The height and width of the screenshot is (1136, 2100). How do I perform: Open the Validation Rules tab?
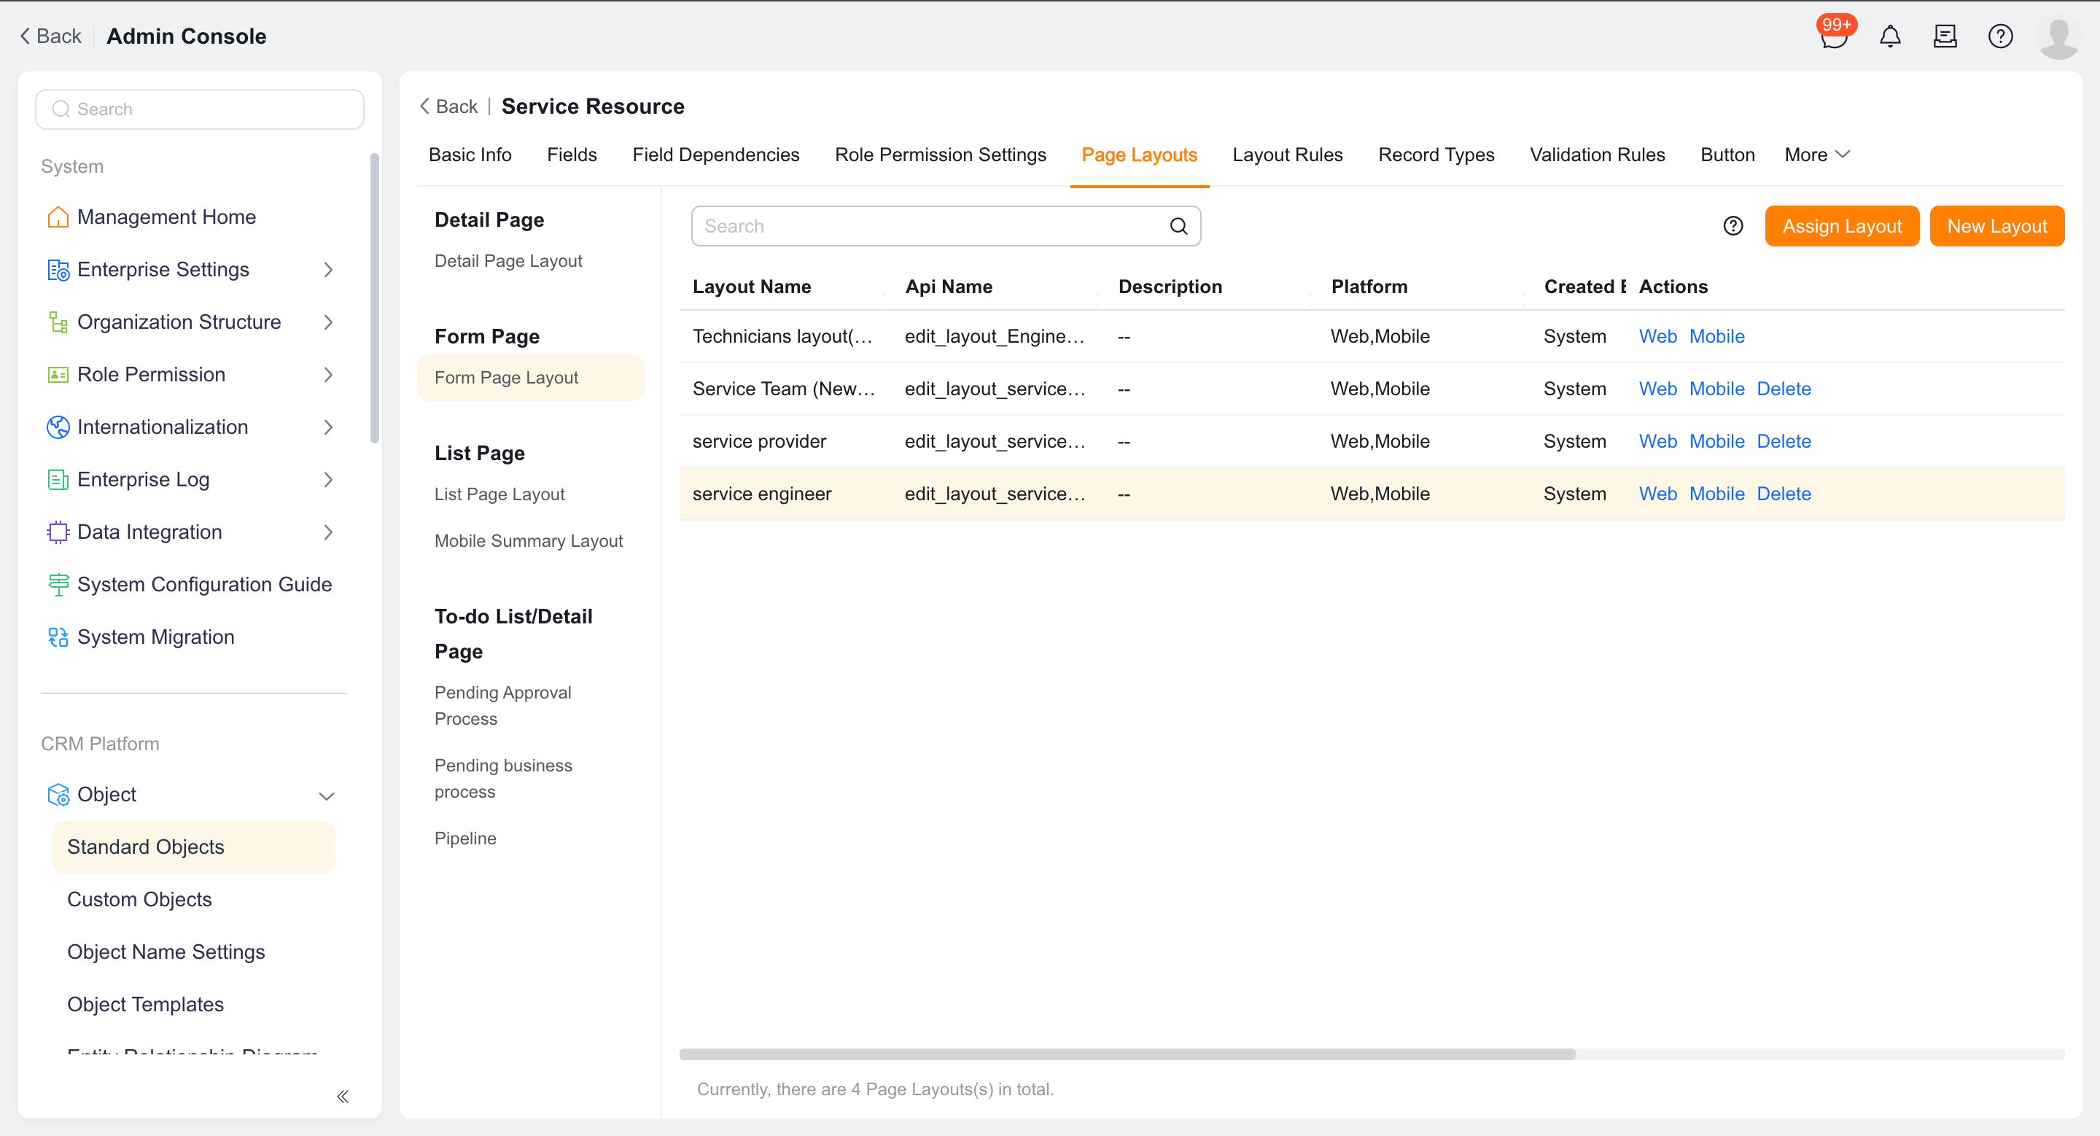tap(1597, 155)
